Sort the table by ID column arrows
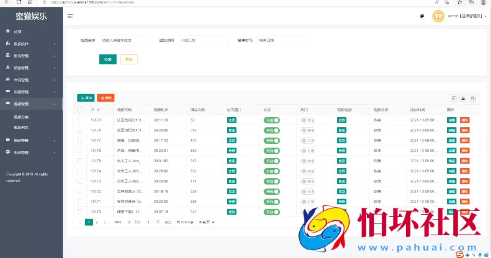 (x=98, y=110)
